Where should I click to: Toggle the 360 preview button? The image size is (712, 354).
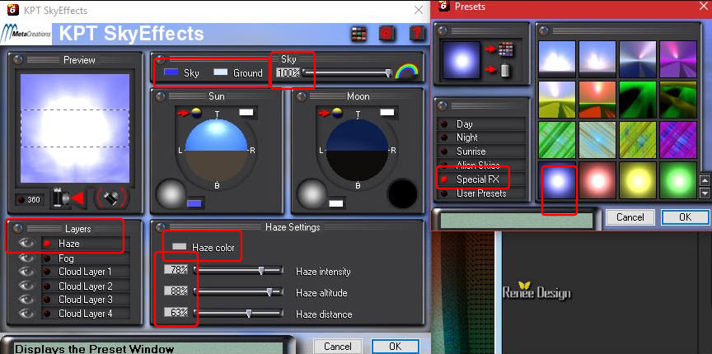(30, 200)
